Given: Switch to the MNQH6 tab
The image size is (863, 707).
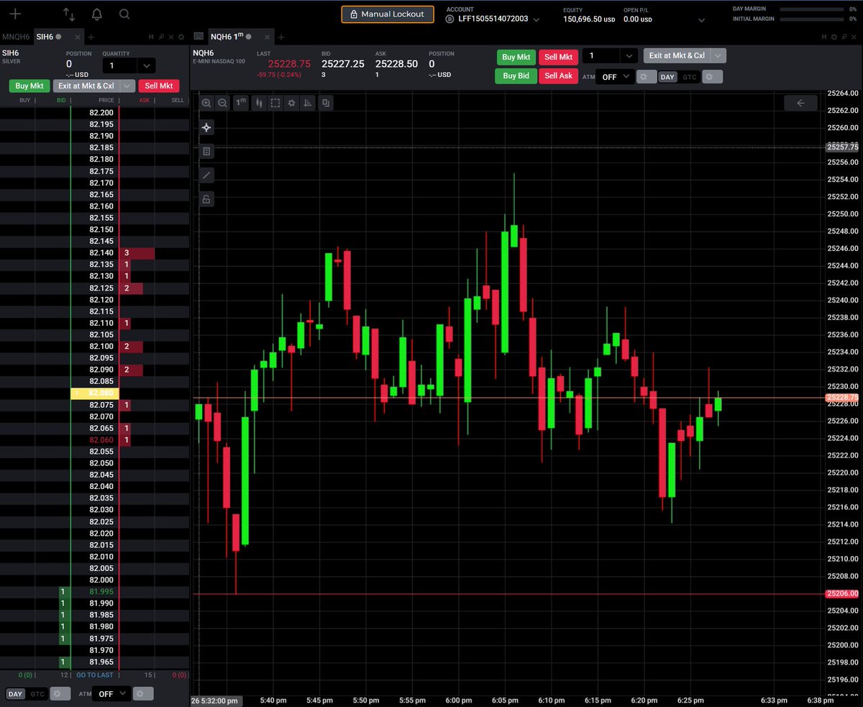Looking at the screenshot, I should pyautogui.click(x=16, y=37).
